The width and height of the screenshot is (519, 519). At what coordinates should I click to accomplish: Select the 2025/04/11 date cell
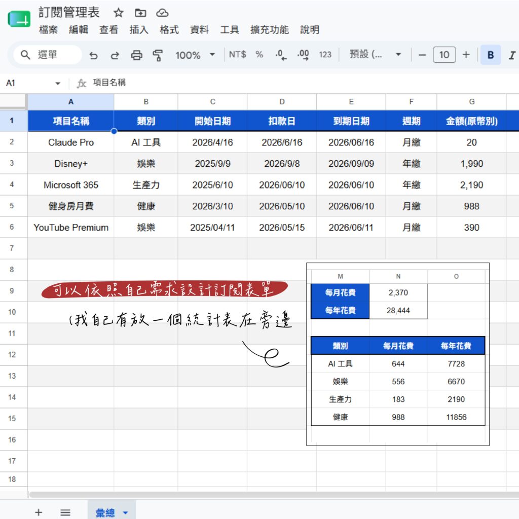212,228
